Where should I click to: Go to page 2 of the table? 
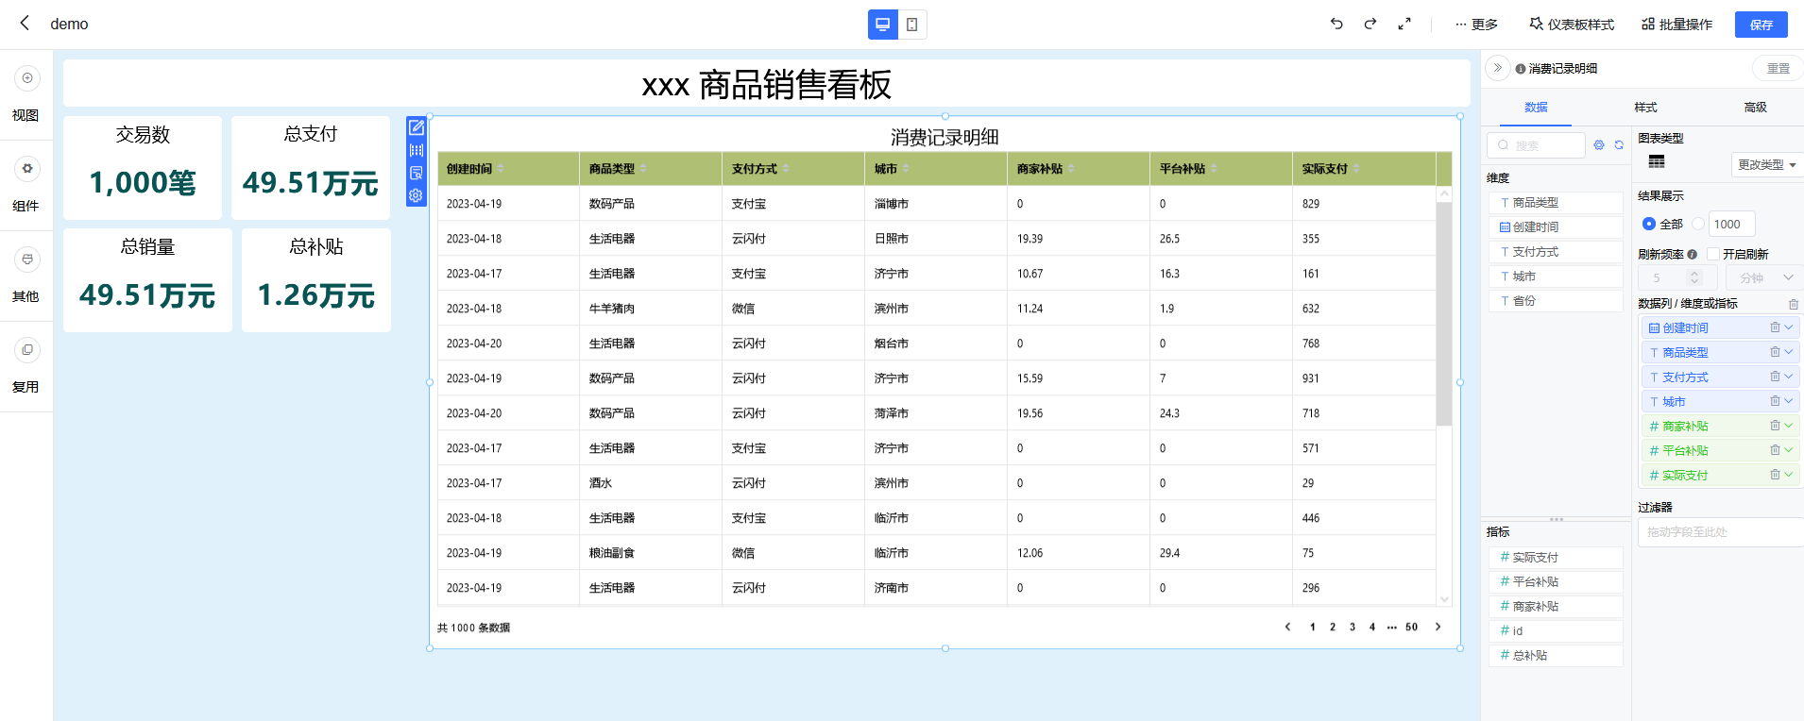(x=1333, y=627)
